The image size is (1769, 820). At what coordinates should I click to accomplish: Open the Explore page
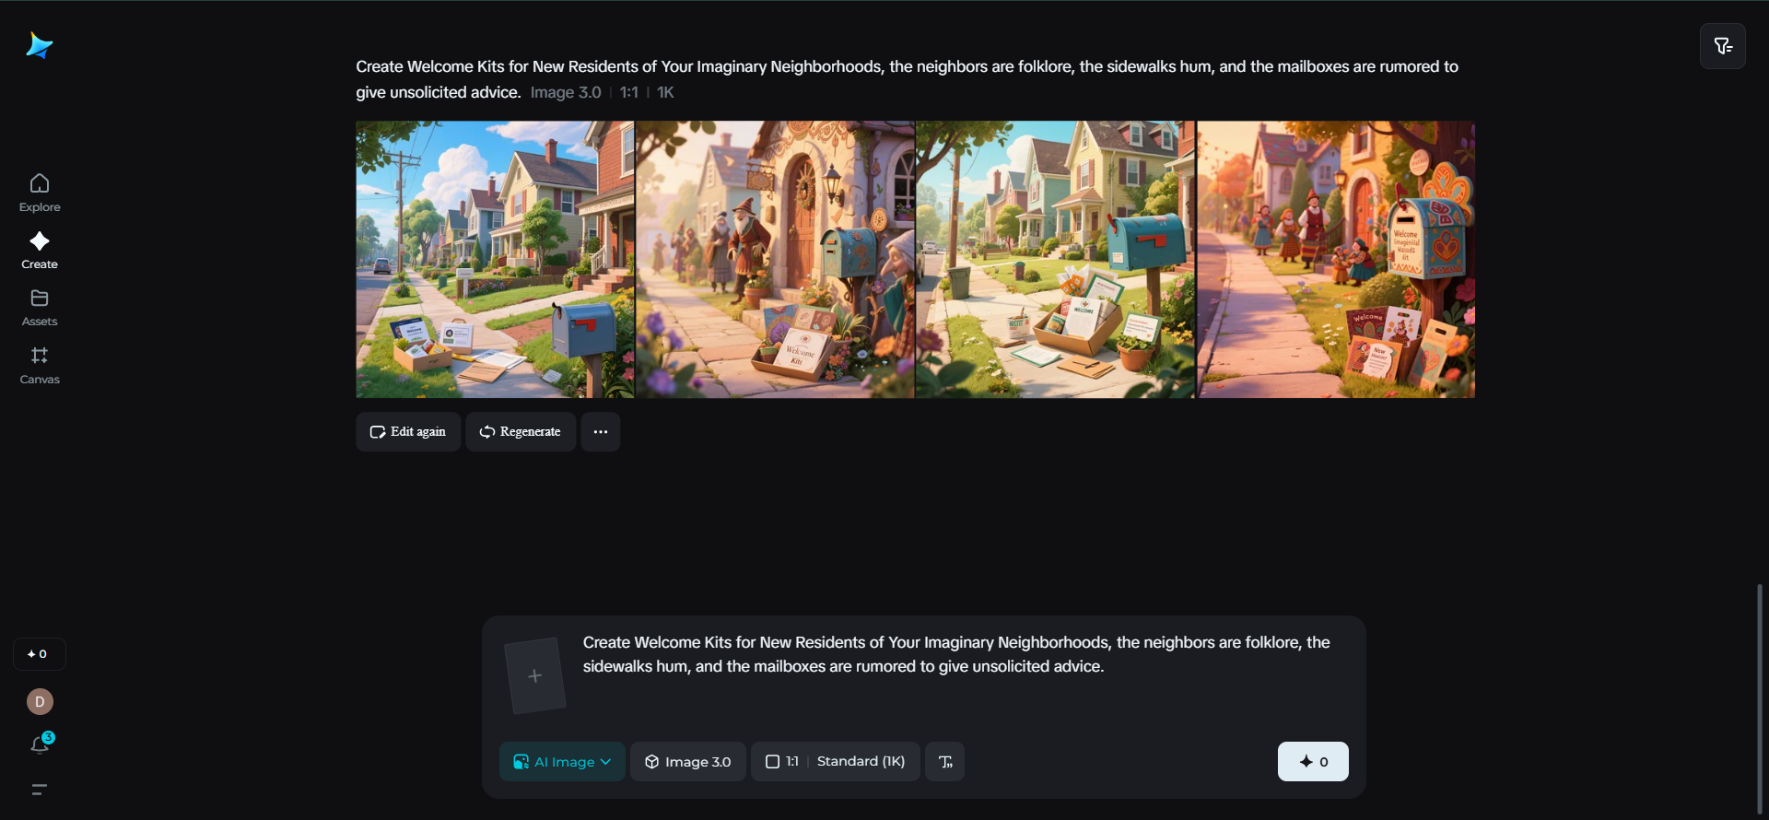click(40, 193)
